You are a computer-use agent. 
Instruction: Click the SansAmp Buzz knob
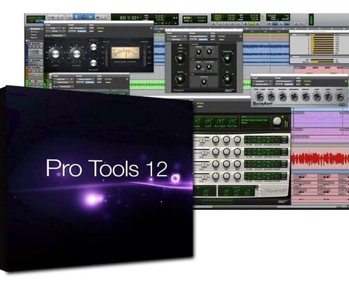click(x=271, y=97)
